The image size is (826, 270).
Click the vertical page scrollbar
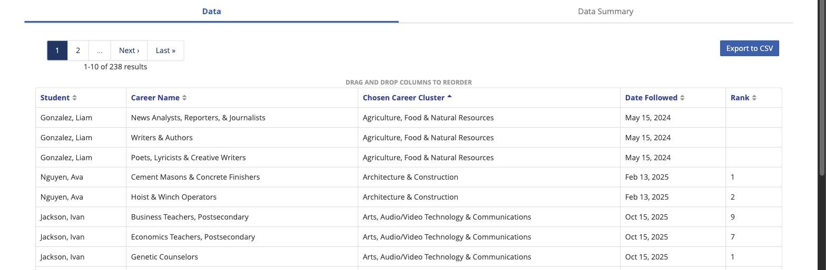(822, 88)
